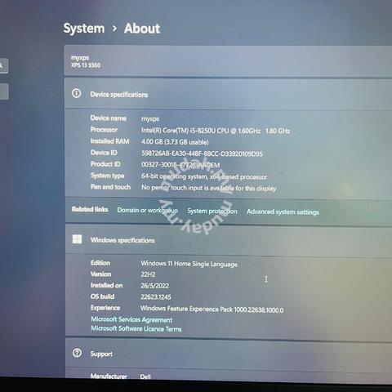Open Domain or workgroup link
The height and width of the screenshot is (392, 392).
(148, 211)
